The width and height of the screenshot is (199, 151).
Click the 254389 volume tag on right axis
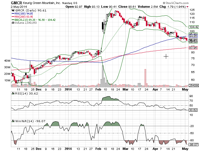194,86
